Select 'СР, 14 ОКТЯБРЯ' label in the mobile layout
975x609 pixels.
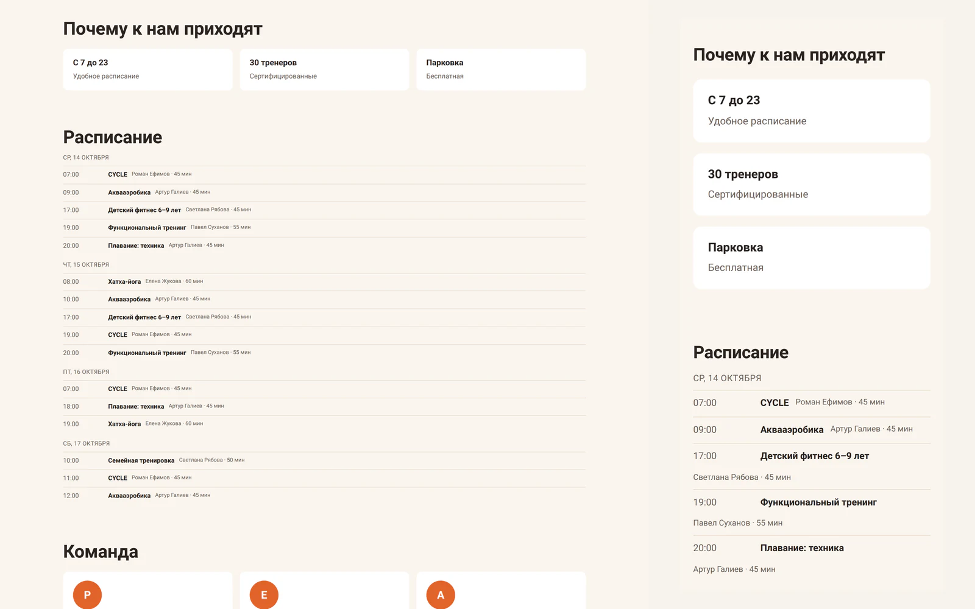click(x=727, y=378)
